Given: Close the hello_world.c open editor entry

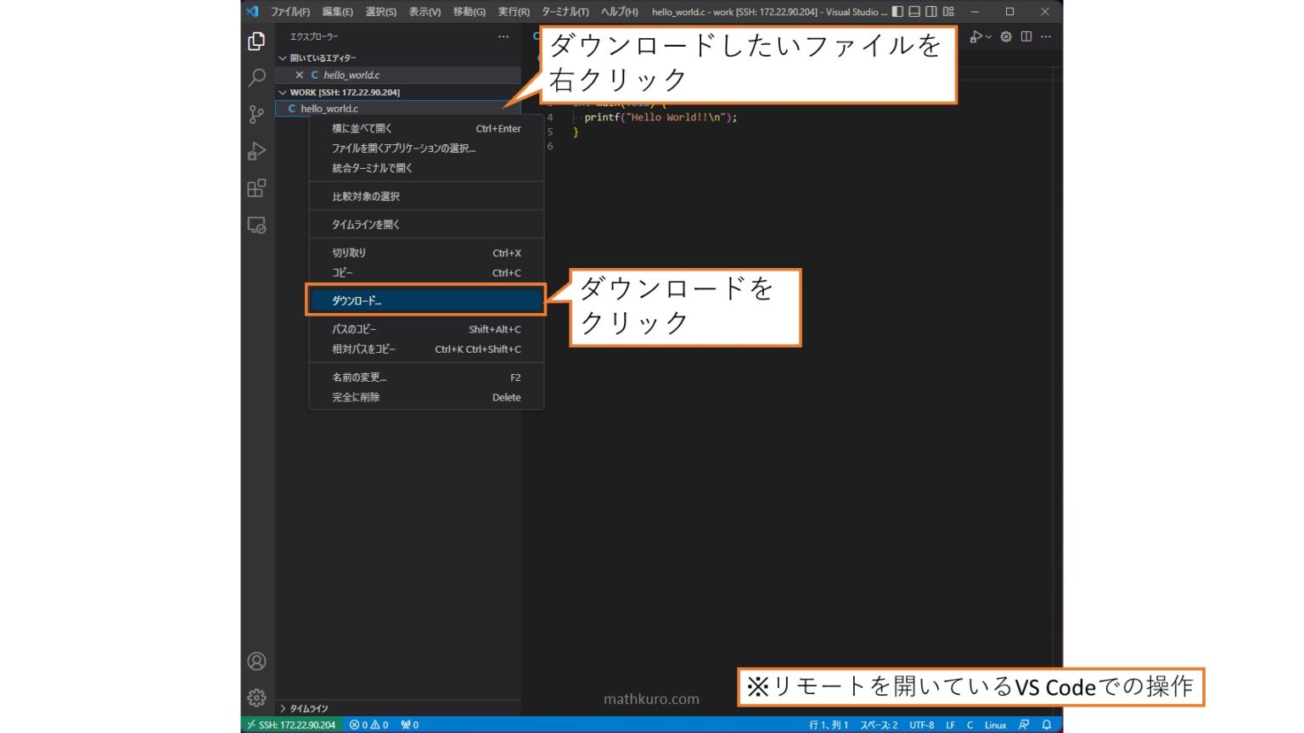Looking at the screenshot, I should [299, 75].
